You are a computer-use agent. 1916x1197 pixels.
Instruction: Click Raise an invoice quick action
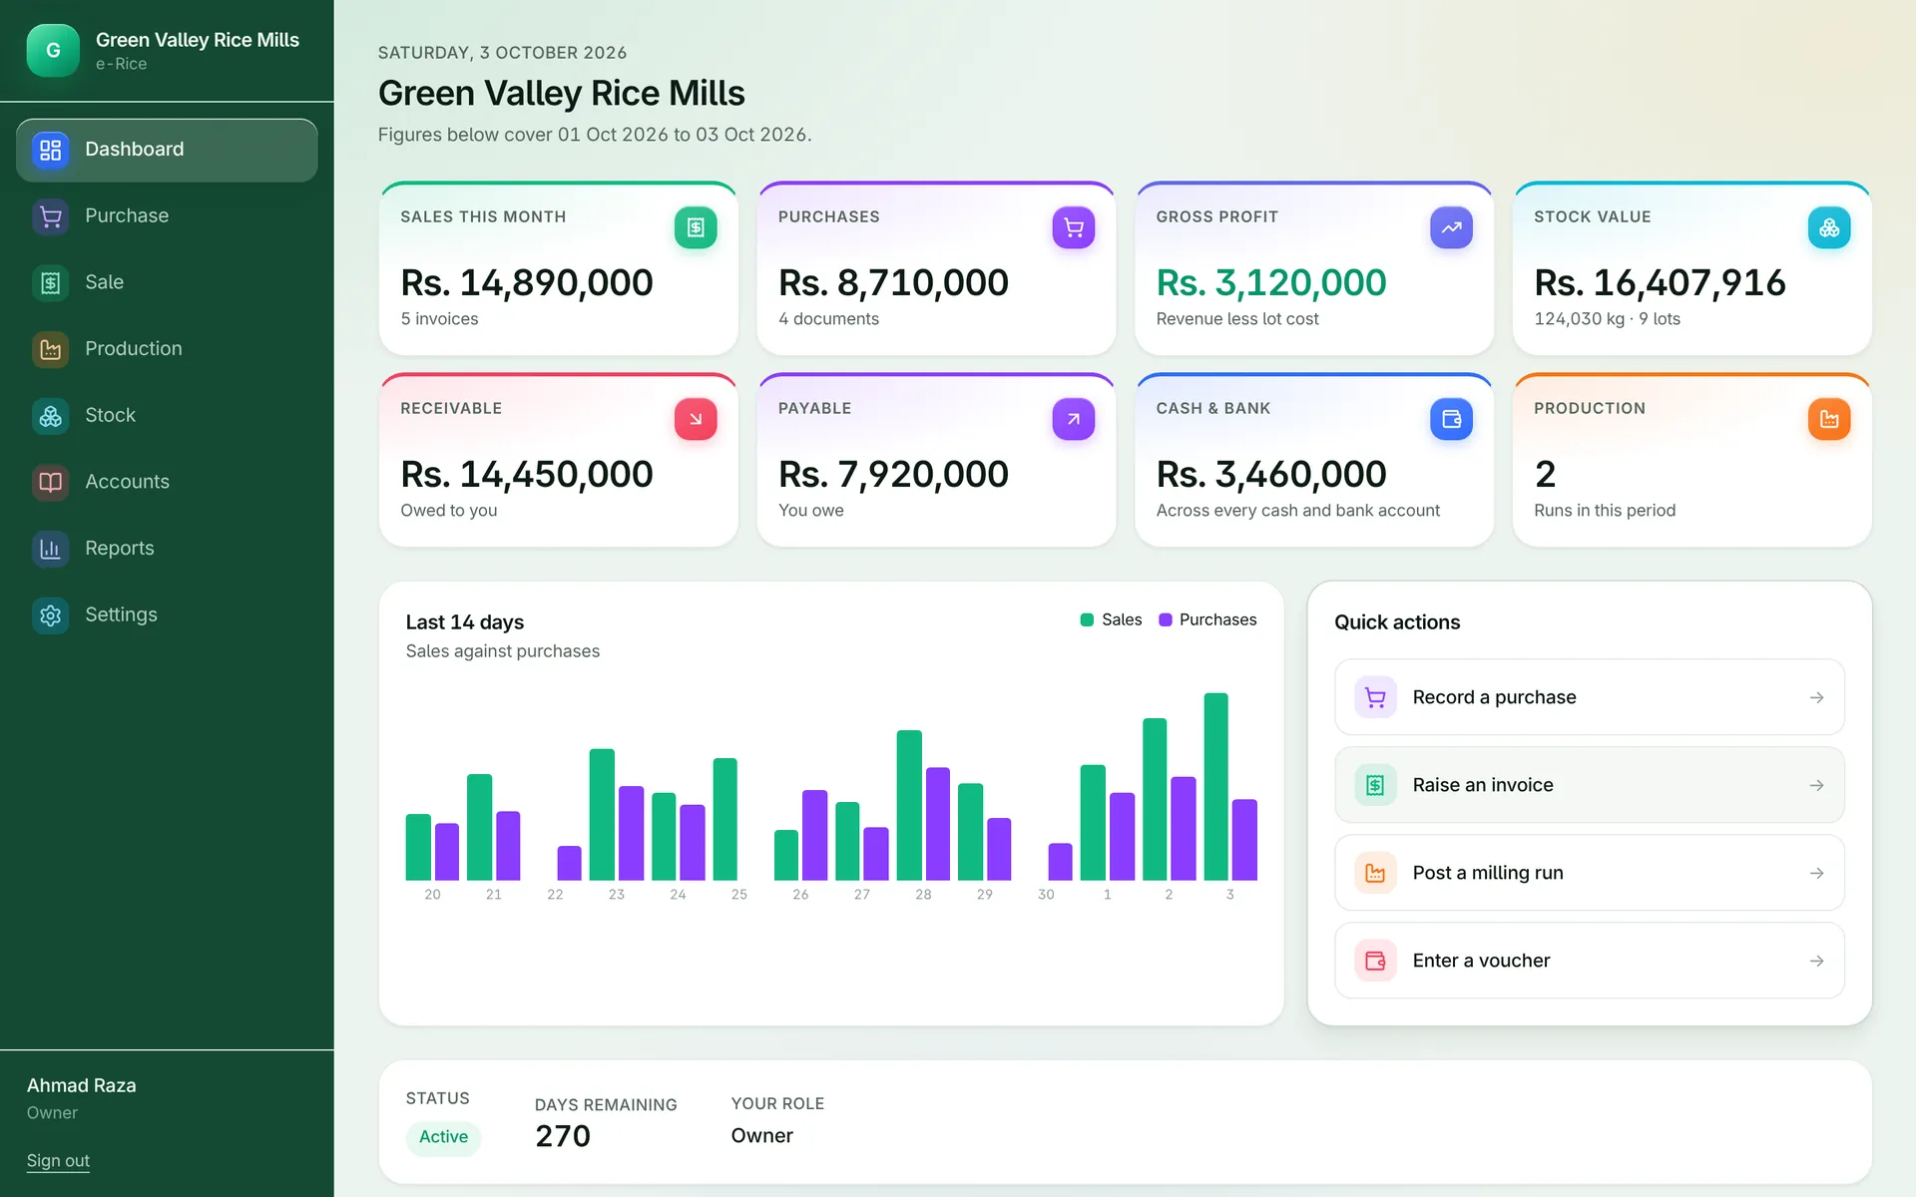tap(1590, 785)
